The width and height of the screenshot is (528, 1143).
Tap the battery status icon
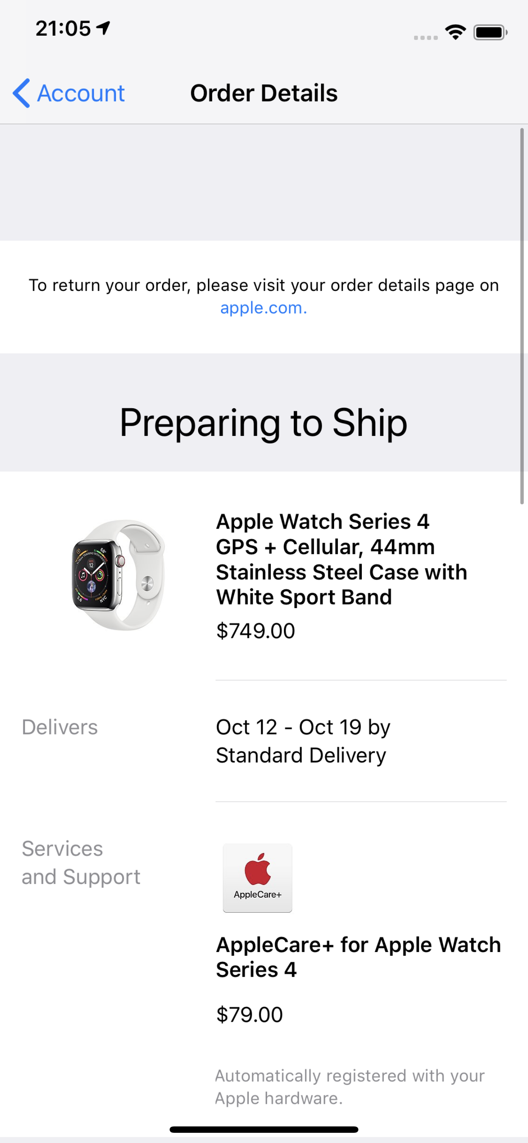[x=490, y=32]
